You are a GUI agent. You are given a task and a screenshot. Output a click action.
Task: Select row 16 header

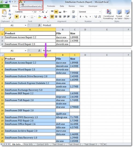point(2,110)
